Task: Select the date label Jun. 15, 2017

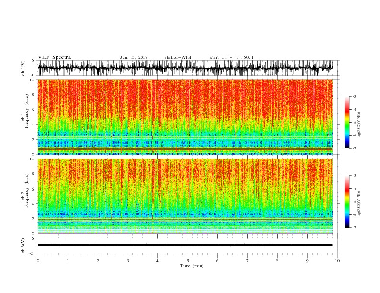Action: pyautogui.click(x=134, y=57)
